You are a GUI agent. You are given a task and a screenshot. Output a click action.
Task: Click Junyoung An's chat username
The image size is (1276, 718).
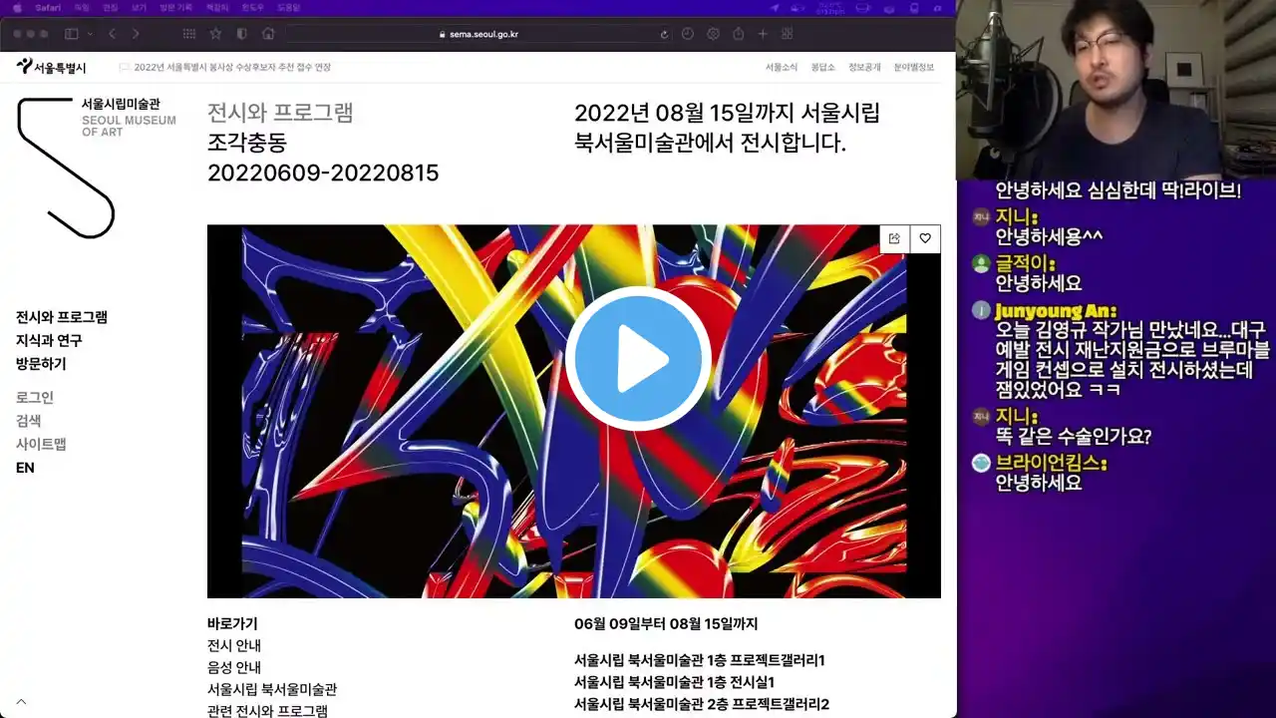[x=1056, y=311]
